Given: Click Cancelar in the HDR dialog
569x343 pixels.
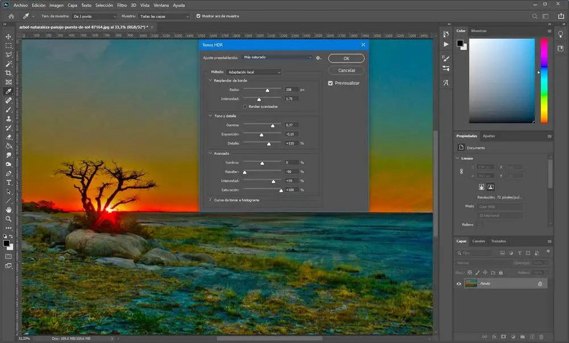Looking at the screenshot, I should tap(346, 71).
